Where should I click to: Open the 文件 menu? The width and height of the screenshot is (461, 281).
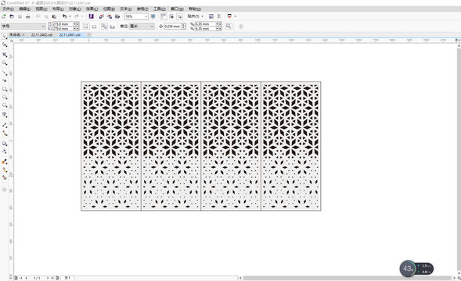[x=8, y=9]
